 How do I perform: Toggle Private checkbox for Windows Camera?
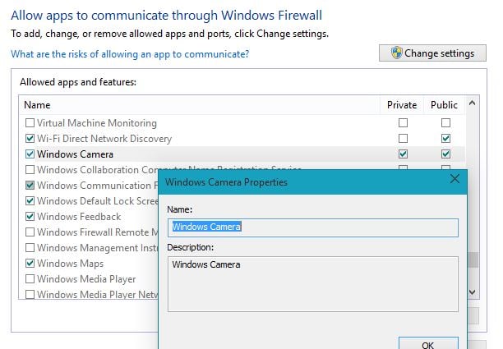tap(403, 154)
